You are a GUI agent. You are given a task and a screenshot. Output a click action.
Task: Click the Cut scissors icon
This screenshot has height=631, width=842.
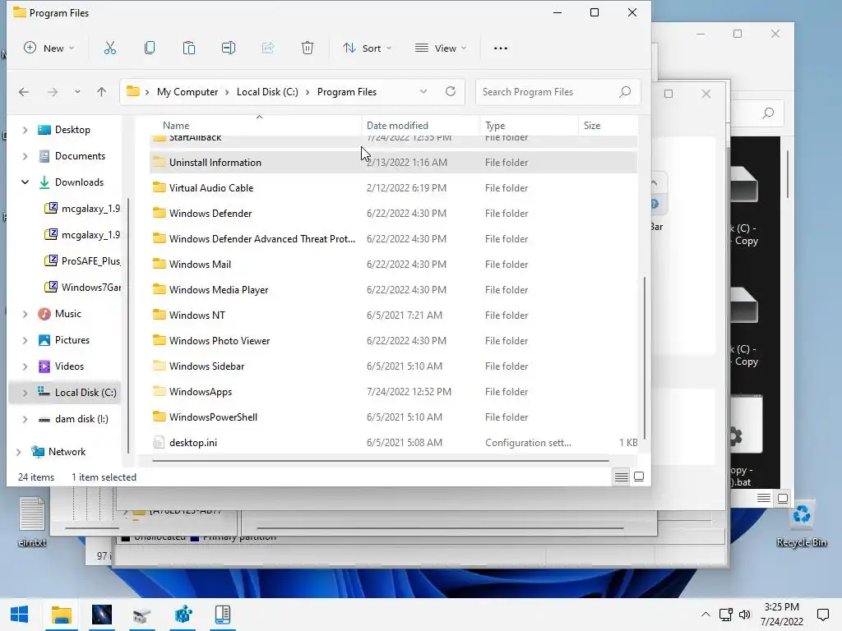109,48
